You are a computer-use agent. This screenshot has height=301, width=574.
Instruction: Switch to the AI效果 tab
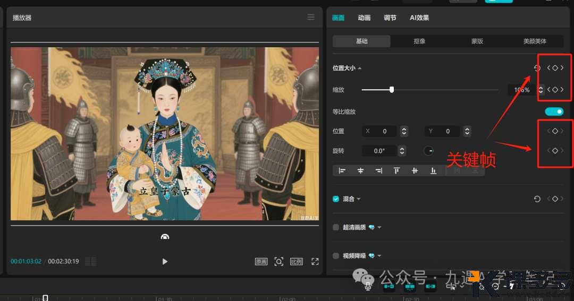coord(419,18)
